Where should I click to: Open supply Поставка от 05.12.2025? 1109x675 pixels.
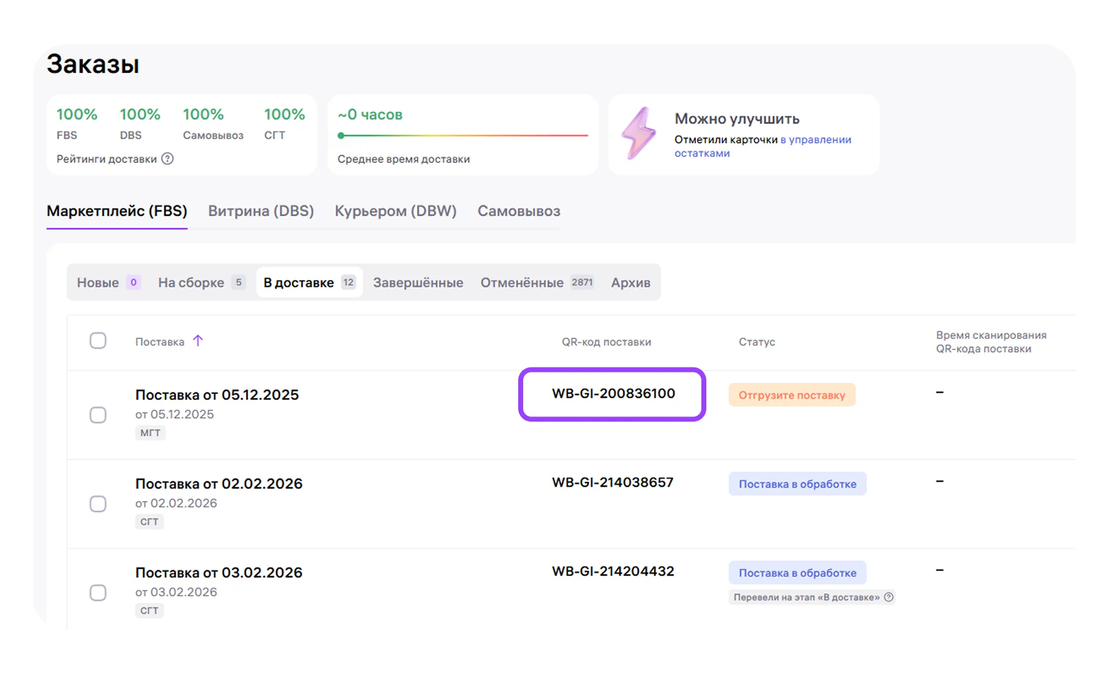point(217,394)
